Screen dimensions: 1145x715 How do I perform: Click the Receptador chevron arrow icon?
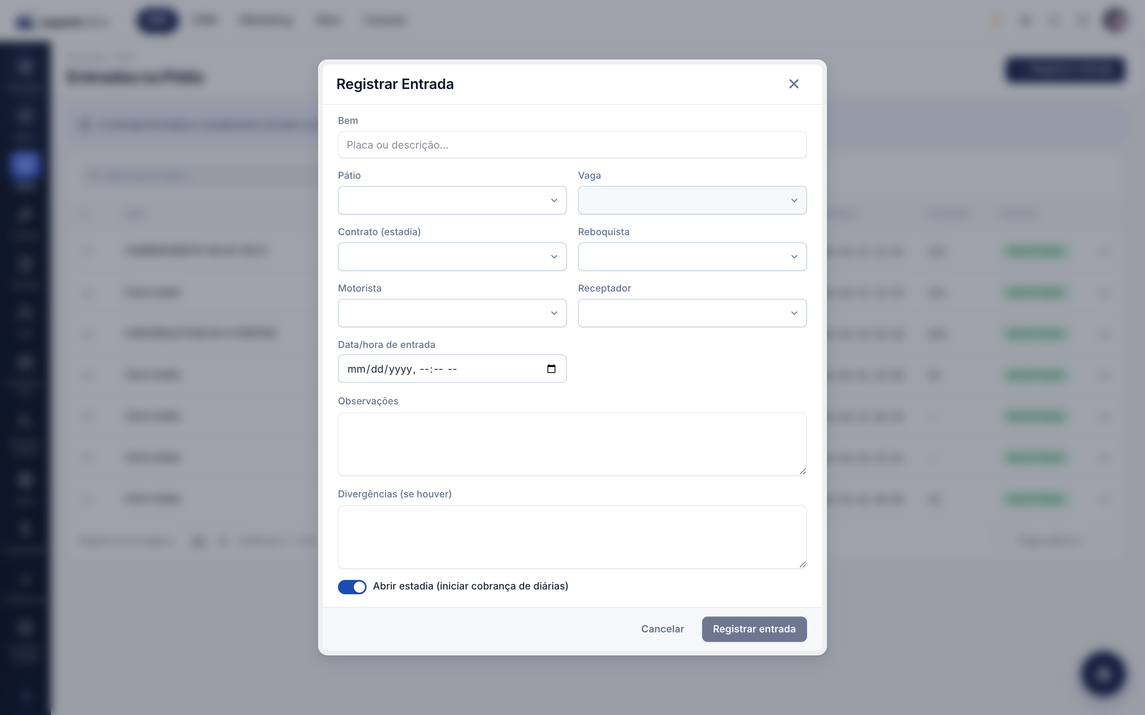794,313
